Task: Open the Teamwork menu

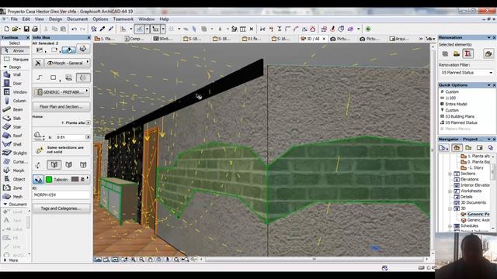Action: [123, 19]
